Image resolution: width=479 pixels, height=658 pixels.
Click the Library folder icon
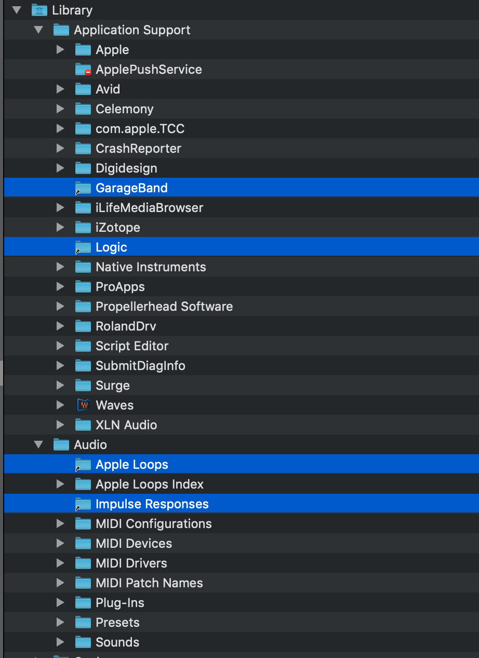click(39, 10)
